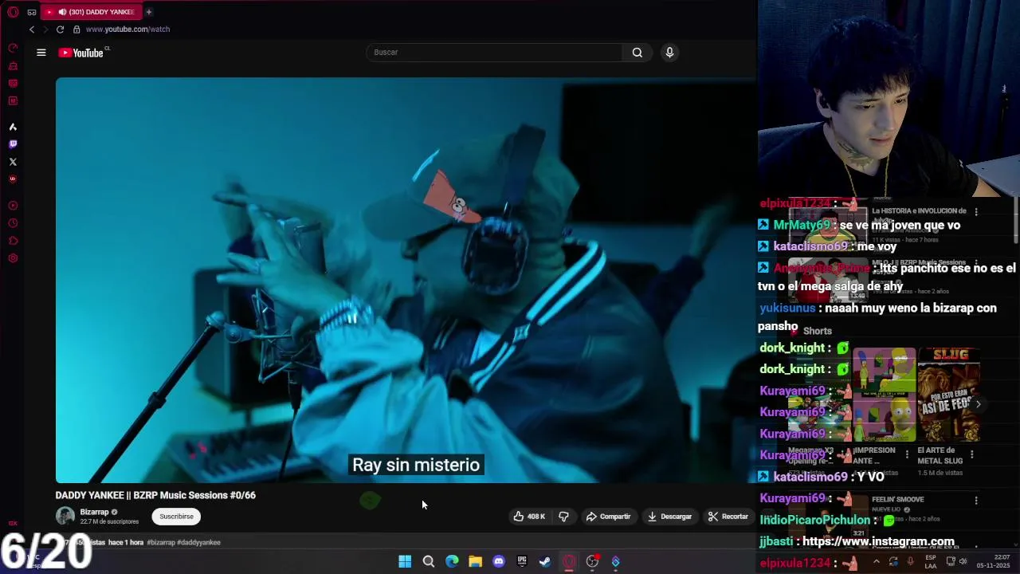Dislike the video with thumbs-down
Viewport: 1020px width, 574px height.
[564, 517]
